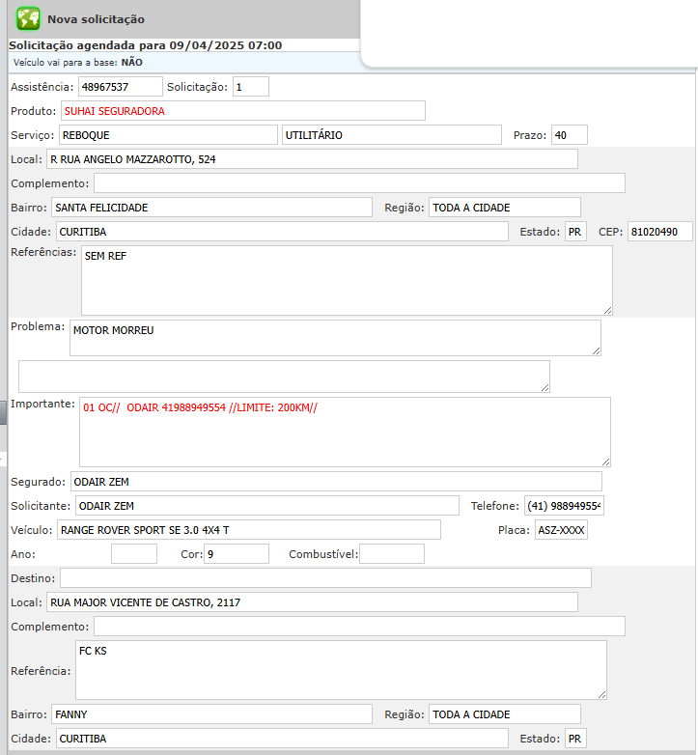Click the Assistência field showing 48967537
Viewport: 698px width, 755px height.
pyautogui.click(x=120, y=87)
